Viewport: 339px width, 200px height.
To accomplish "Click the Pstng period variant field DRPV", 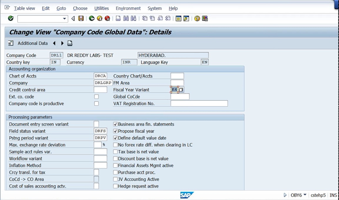I will click(101, 138).
